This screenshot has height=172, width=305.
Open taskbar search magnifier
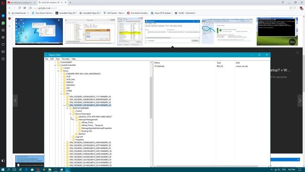(9, 170)
